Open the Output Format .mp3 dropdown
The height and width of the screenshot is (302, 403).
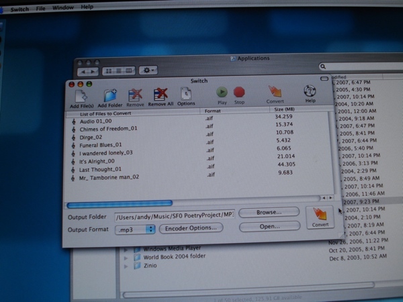(135, 229)
